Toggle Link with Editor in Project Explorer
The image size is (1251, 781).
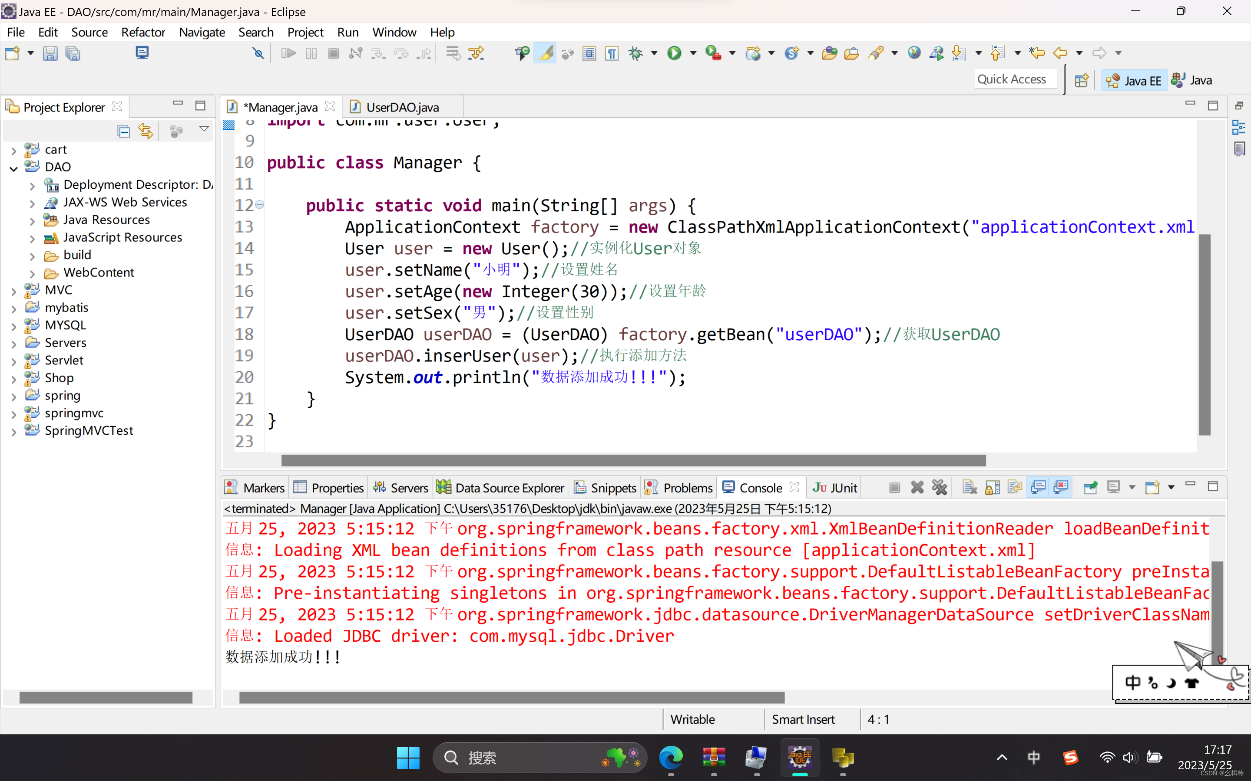pos(146,131)
